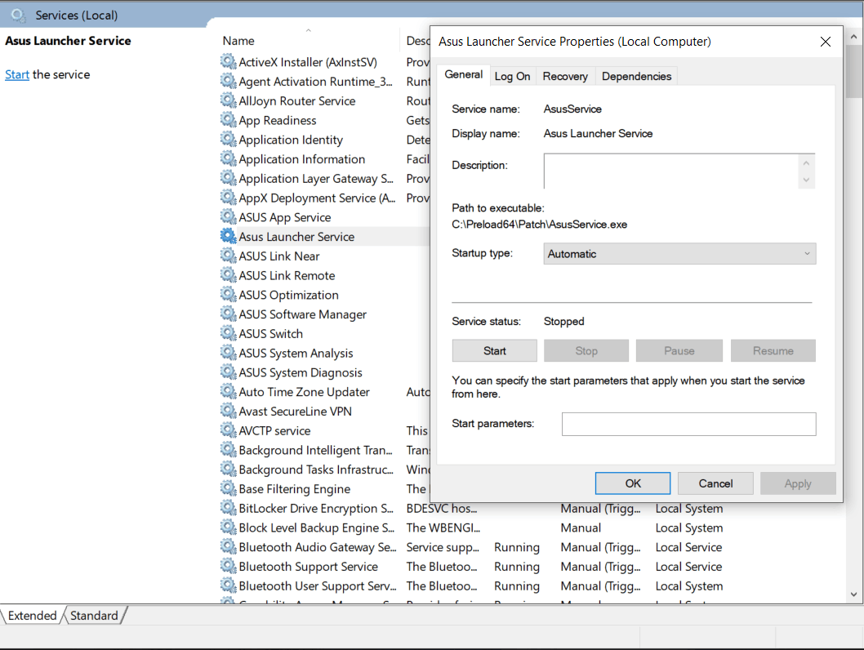Click the services list scrollbar up arrow
Viewport: 864px width, 650px height.
[x=853, y=37]
